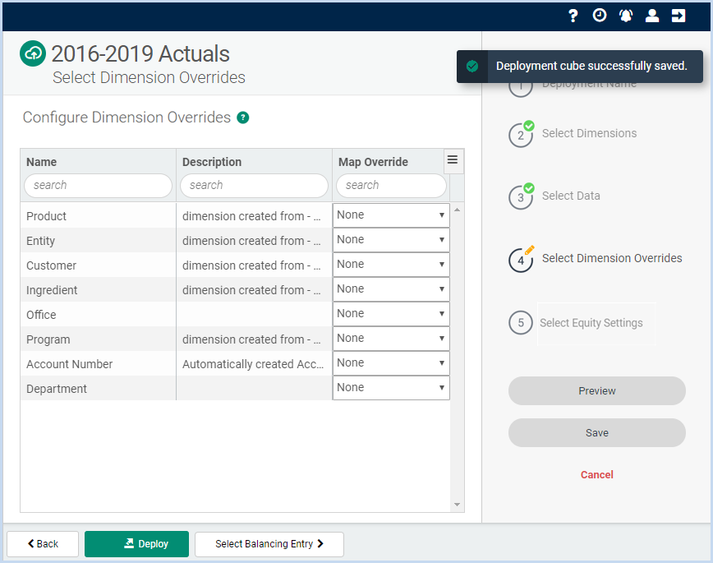Open the history clock icon in top bar
The height and width of the screenshot is (563, 713).
click(600, 16)
